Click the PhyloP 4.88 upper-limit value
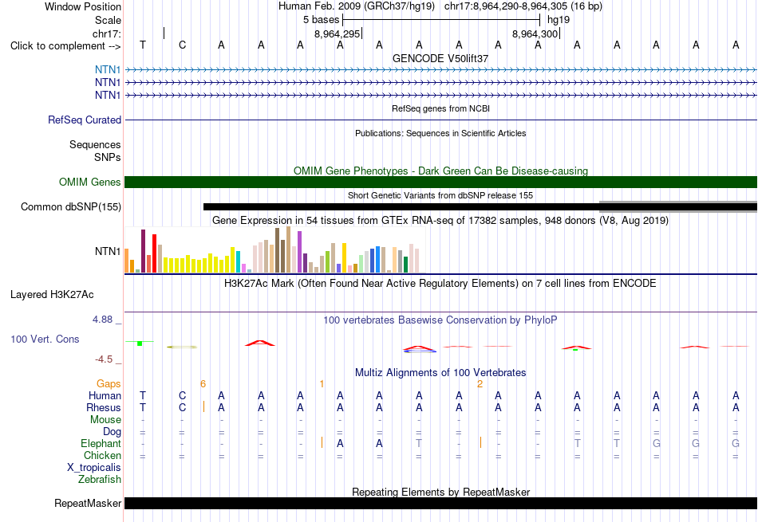Image resolution: width=758 pixels, height=522 pixels. [102, 320]
